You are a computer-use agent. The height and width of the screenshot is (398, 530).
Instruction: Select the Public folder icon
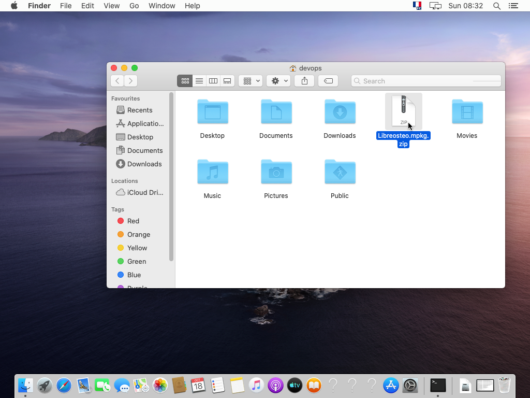[340, 172]
